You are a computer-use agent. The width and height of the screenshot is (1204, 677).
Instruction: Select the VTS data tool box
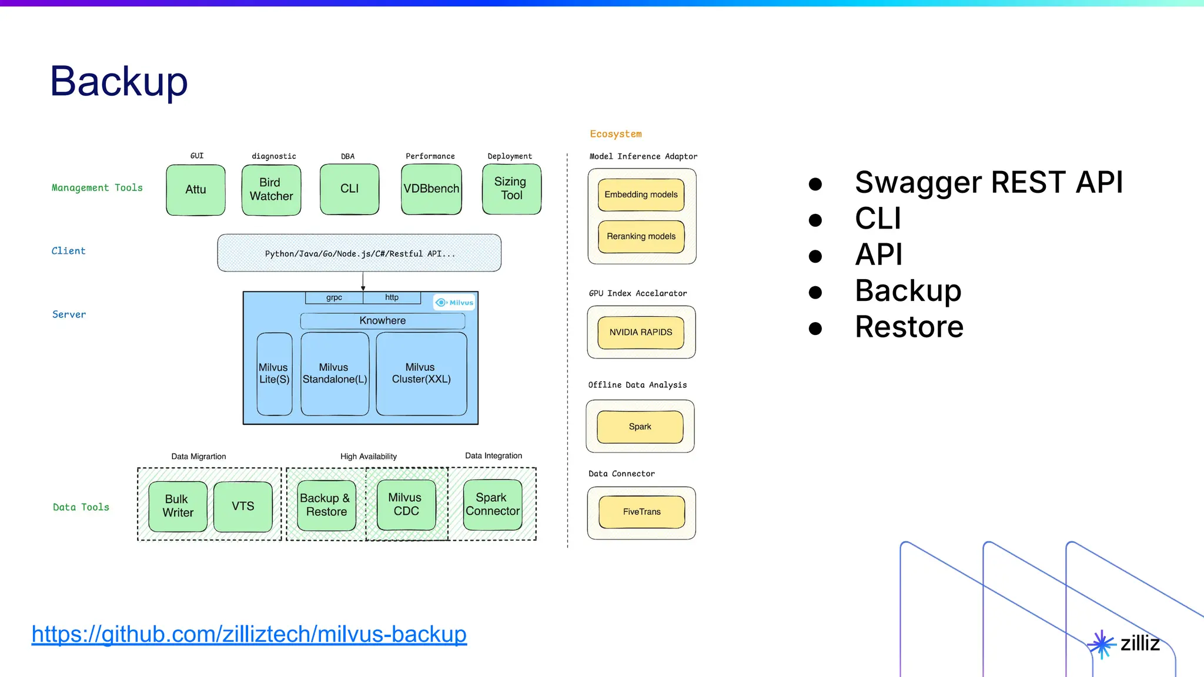pyautogui.click(x=243, y=506)
